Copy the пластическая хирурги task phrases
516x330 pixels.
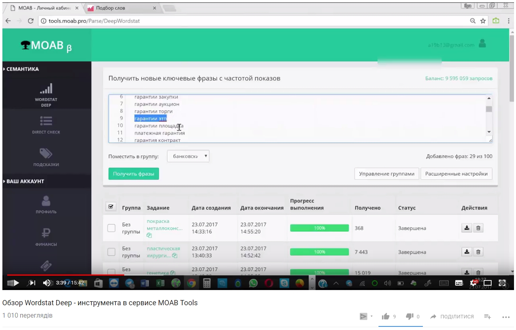(175, 256)
